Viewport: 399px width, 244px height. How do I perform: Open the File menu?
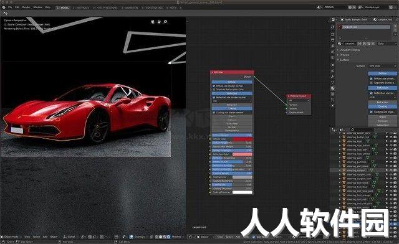coord(10,7)
